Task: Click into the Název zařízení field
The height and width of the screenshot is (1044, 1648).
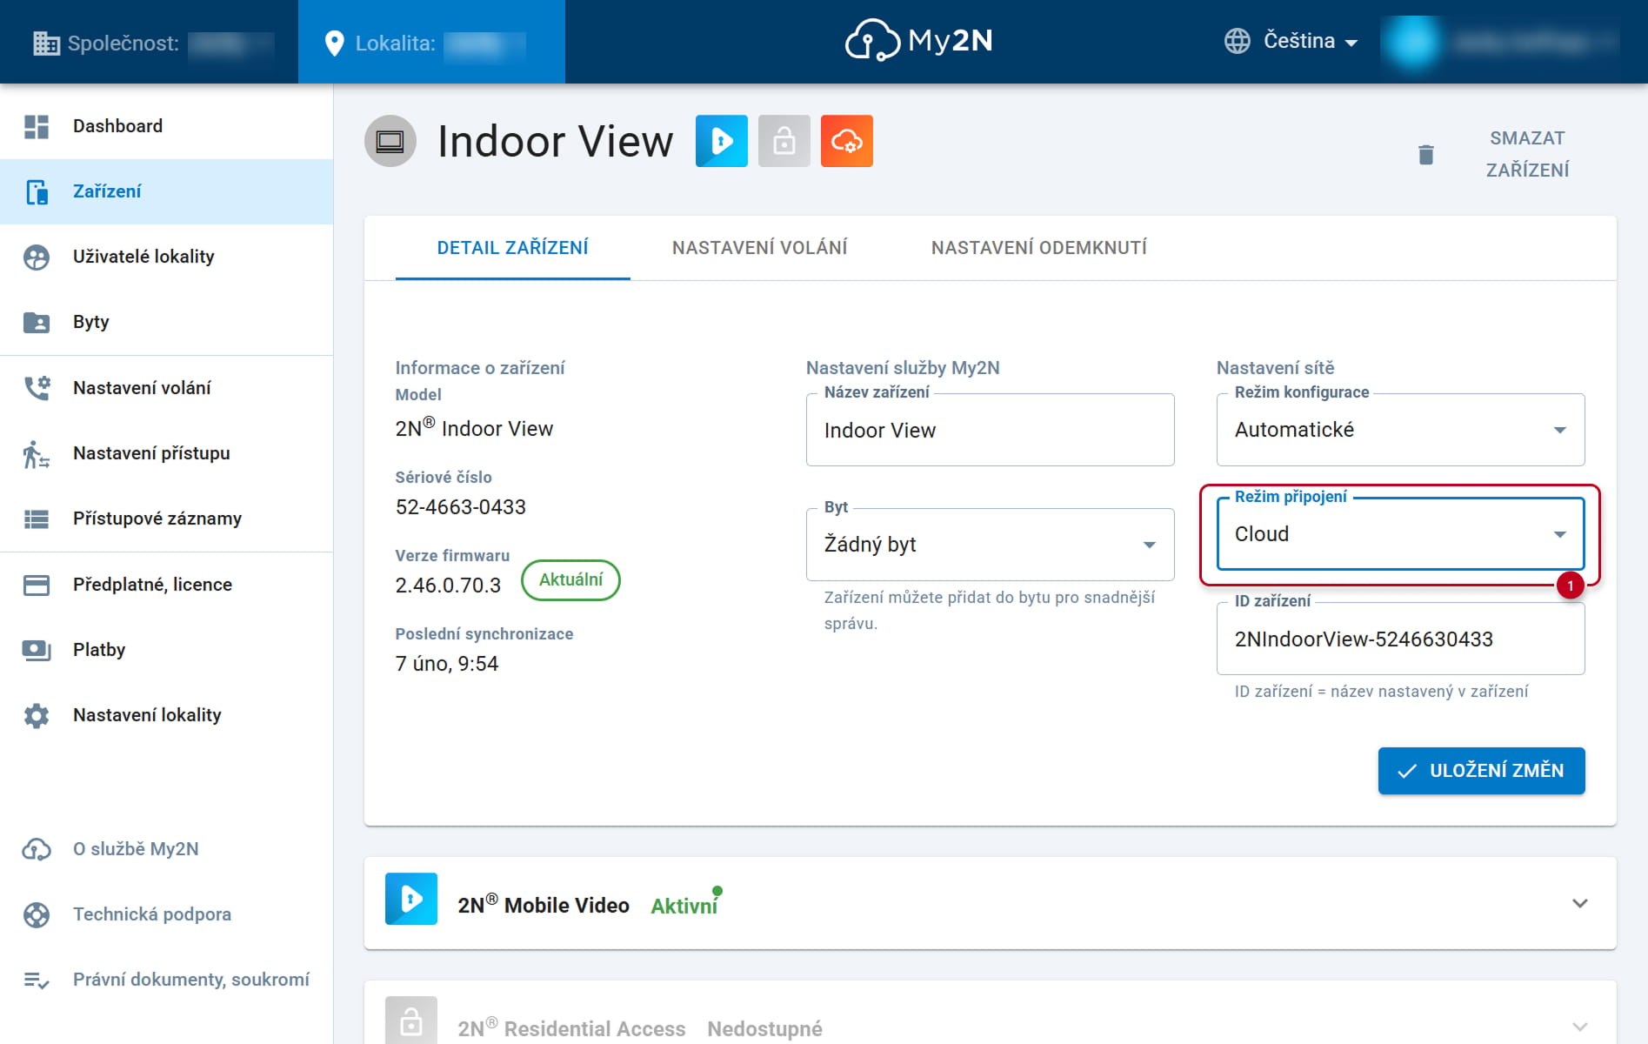Action: (x=991, y=430)
